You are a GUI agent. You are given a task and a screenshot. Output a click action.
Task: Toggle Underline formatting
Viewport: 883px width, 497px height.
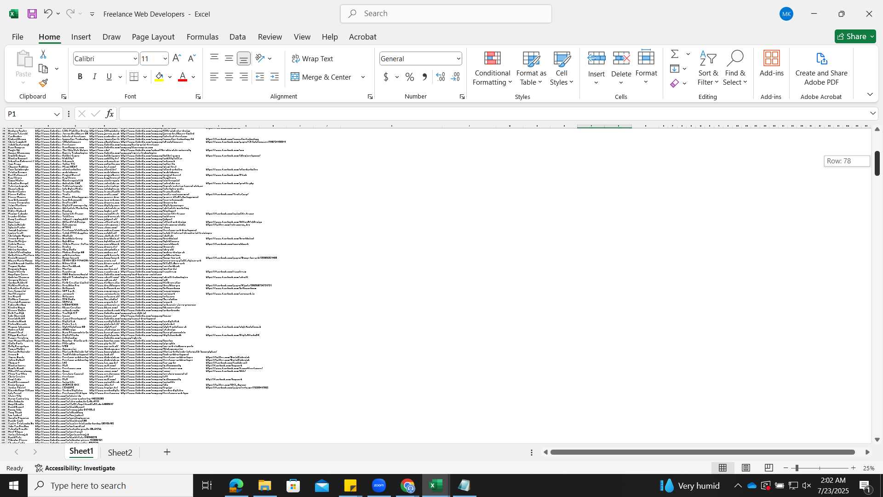point(109,77)
